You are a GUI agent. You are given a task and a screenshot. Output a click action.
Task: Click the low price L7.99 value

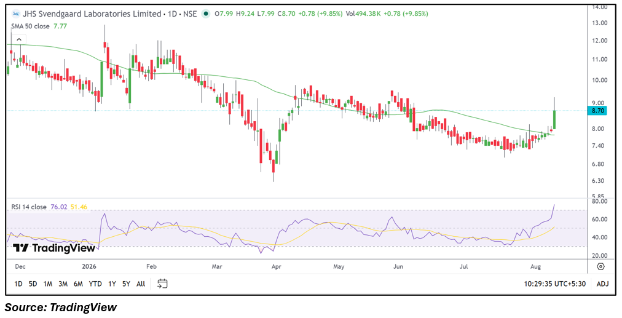tap(266, 14)
